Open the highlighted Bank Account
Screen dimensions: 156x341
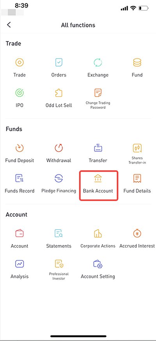pyautogui.click(x=98, y=185)
